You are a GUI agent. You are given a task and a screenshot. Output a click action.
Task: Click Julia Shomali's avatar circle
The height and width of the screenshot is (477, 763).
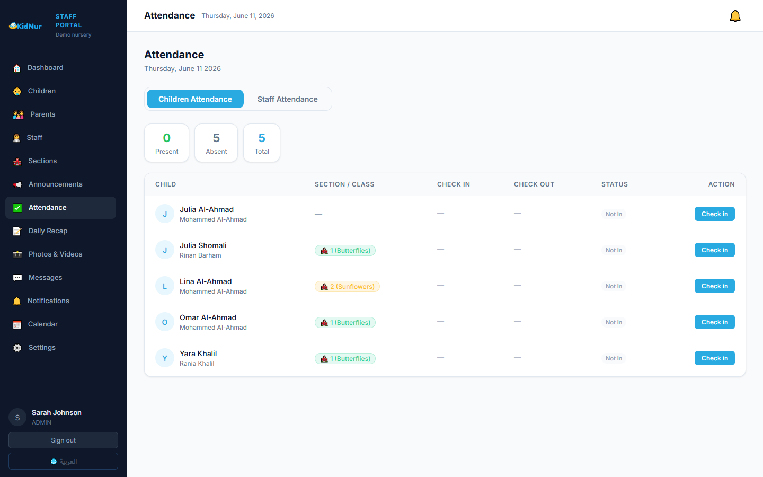pos(165,250)
